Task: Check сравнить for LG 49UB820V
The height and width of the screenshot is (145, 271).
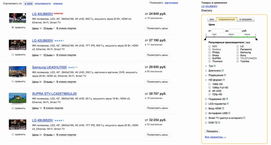Action: [13, 134]
